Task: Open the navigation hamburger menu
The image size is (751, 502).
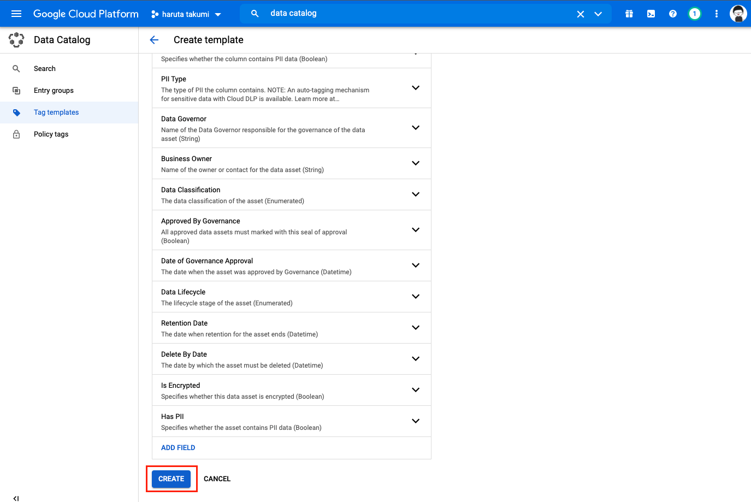Action: [16, 14]
